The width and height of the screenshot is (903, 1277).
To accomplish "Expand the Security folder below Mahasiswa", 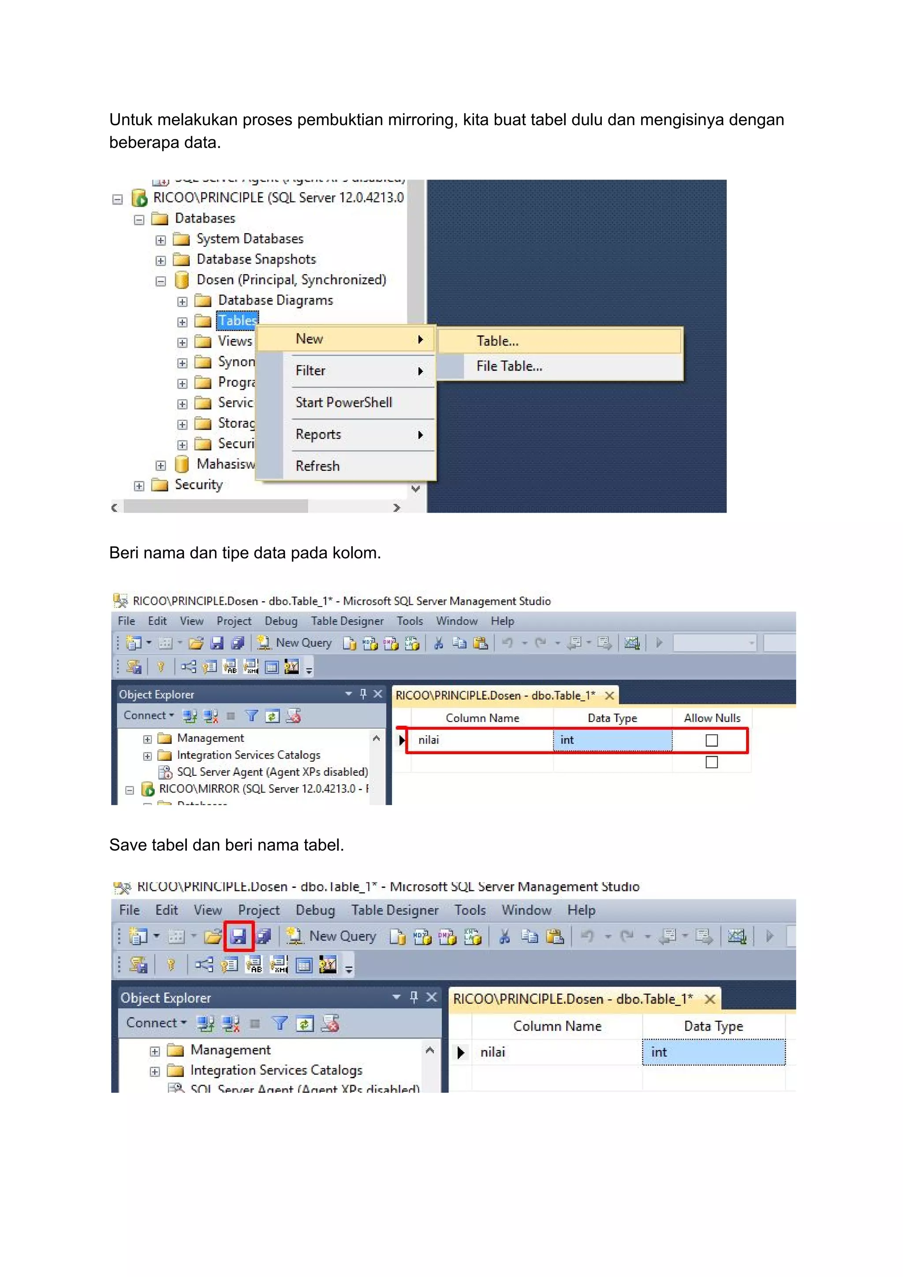I will tap(139, 486).
